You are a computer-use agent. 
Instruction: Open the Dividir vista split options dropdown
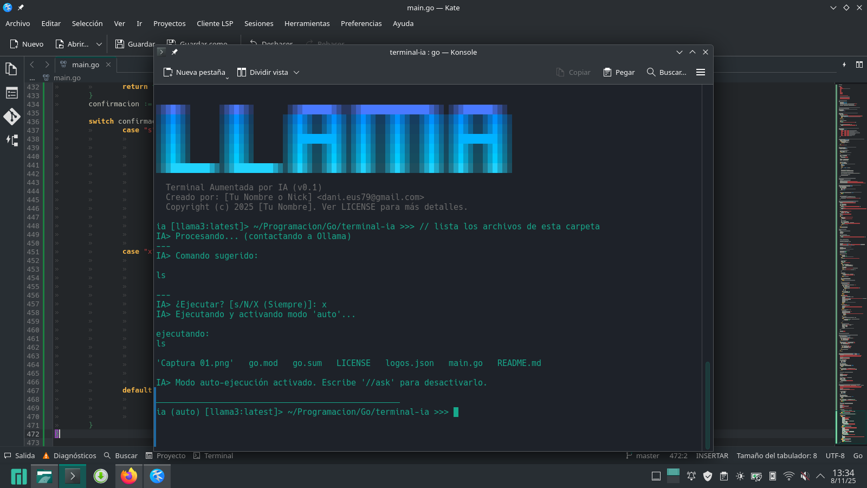296,72
